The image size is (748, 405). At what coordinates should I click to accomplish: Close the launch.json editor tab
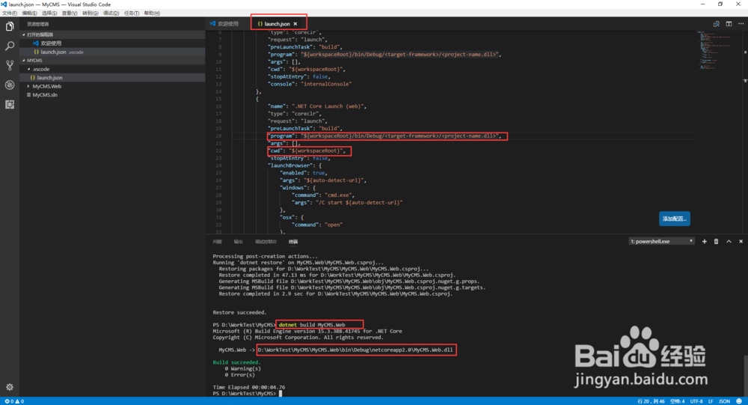click(295, 24)
